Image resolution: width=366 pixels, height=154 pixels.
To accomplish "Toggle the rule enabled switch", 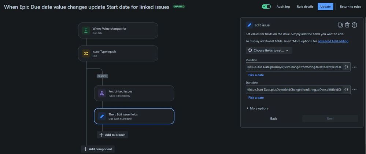I will tap(266, 7).
